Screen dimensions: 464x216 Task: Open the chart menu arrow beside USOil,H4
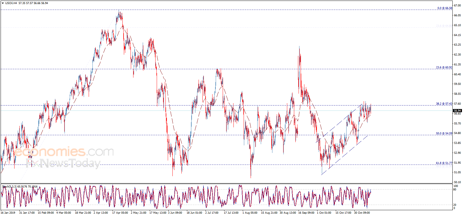(3, 3)
